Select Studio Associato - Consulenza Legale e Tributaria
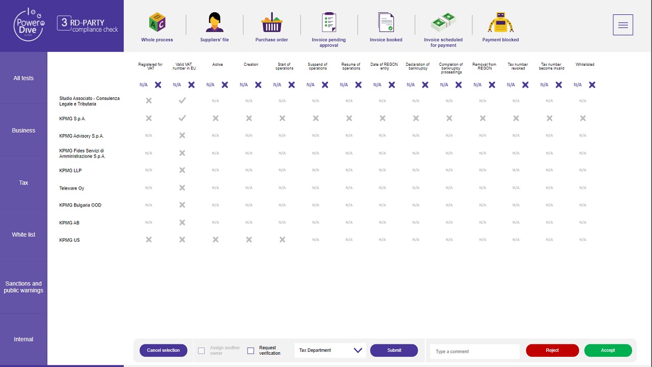 (x=90, y=101)
